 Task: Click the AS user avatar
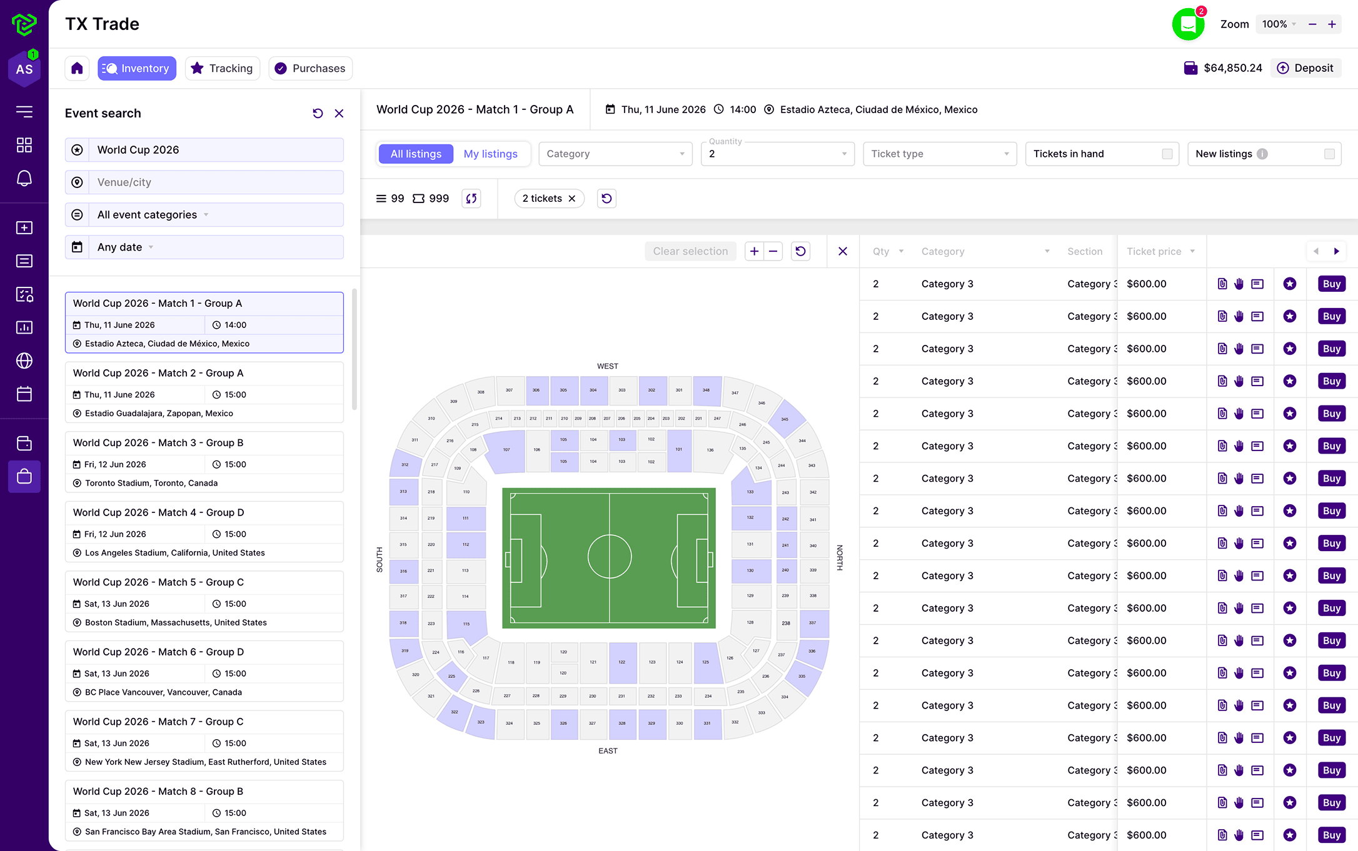tap(24, 69)
